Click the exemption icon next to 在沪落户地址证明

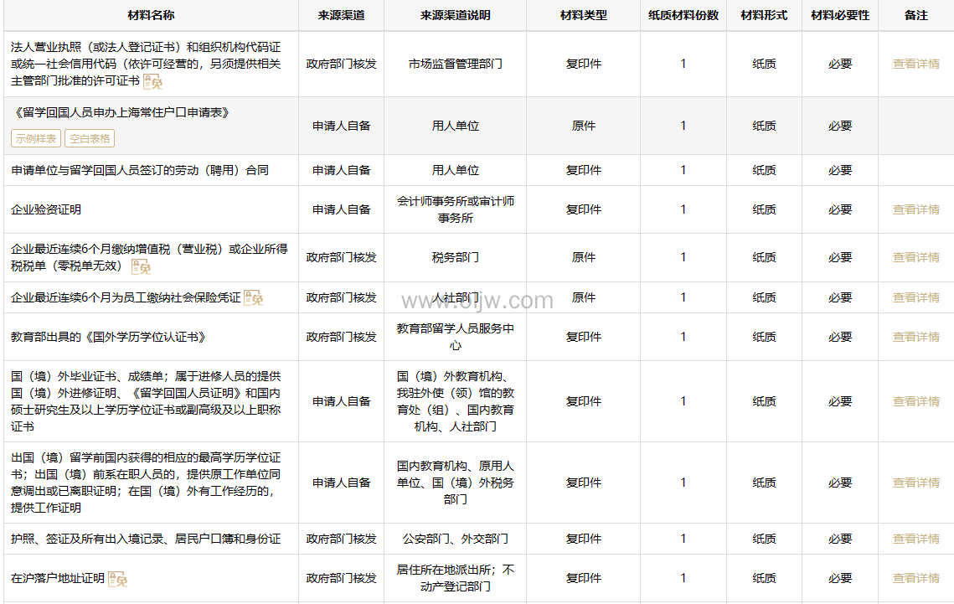click(117, 579)
